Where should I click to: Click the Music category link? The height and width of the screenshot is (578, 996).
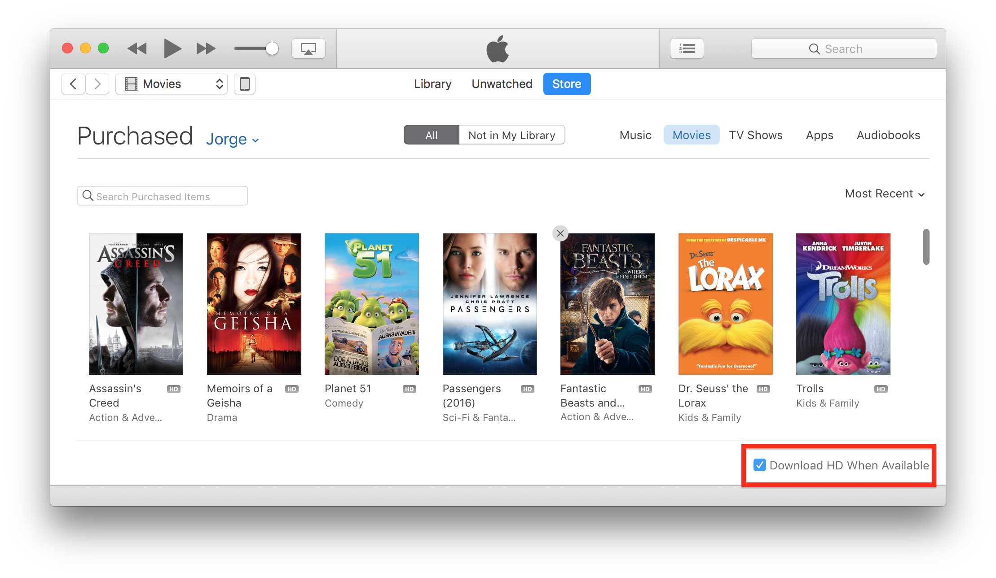635,135
